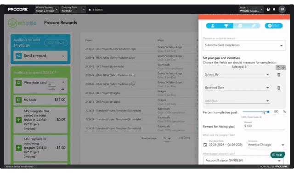Open Terms of Service link
Viewport: 294px width, 173px height.
13,167
